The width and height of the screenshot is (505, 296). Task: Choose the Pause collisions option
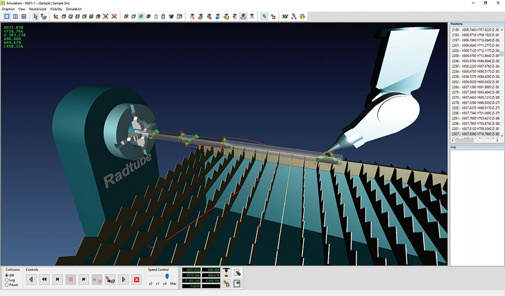click(7, 284)
